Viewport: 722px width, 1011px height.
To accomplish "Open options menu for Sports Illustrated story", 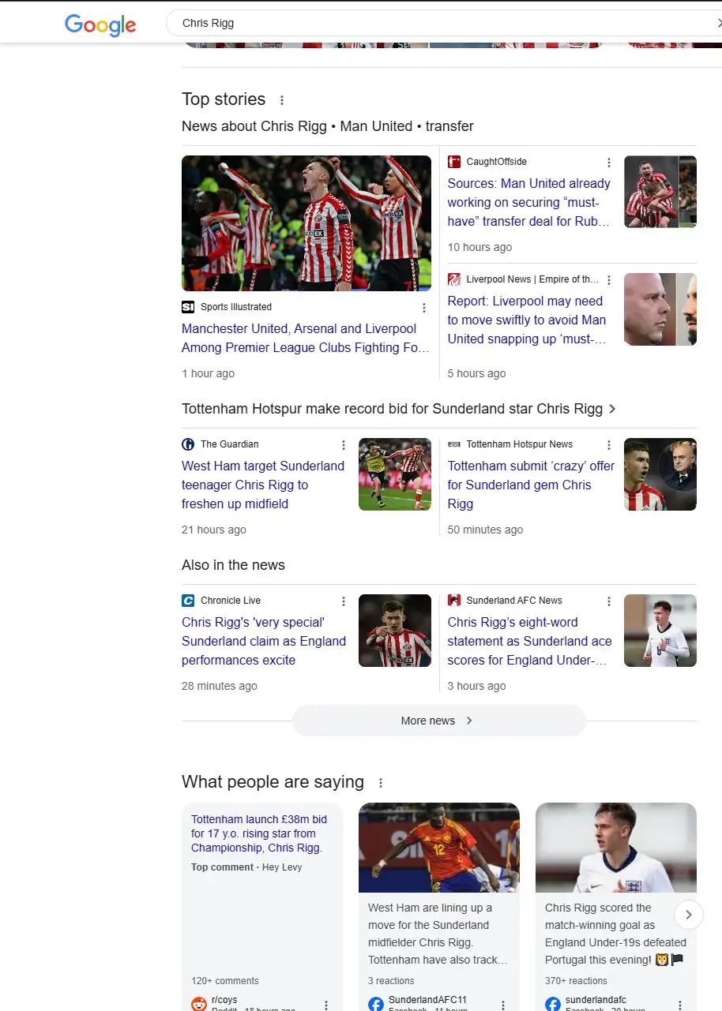I will click(424, 308).
